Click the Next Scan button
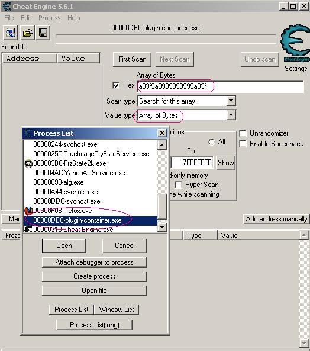This screenshot has width=310, height=351. (175, 59)
